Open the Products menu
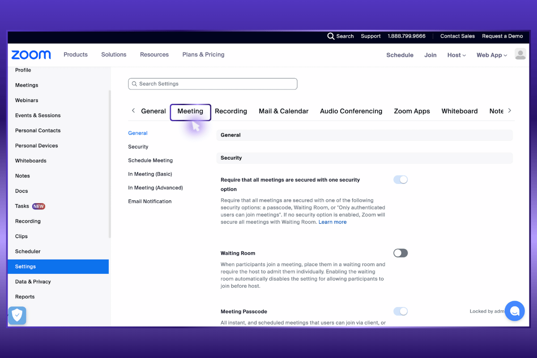Image resolution: width=537 pixels, height=358 pixels. [x=76, y=55]
